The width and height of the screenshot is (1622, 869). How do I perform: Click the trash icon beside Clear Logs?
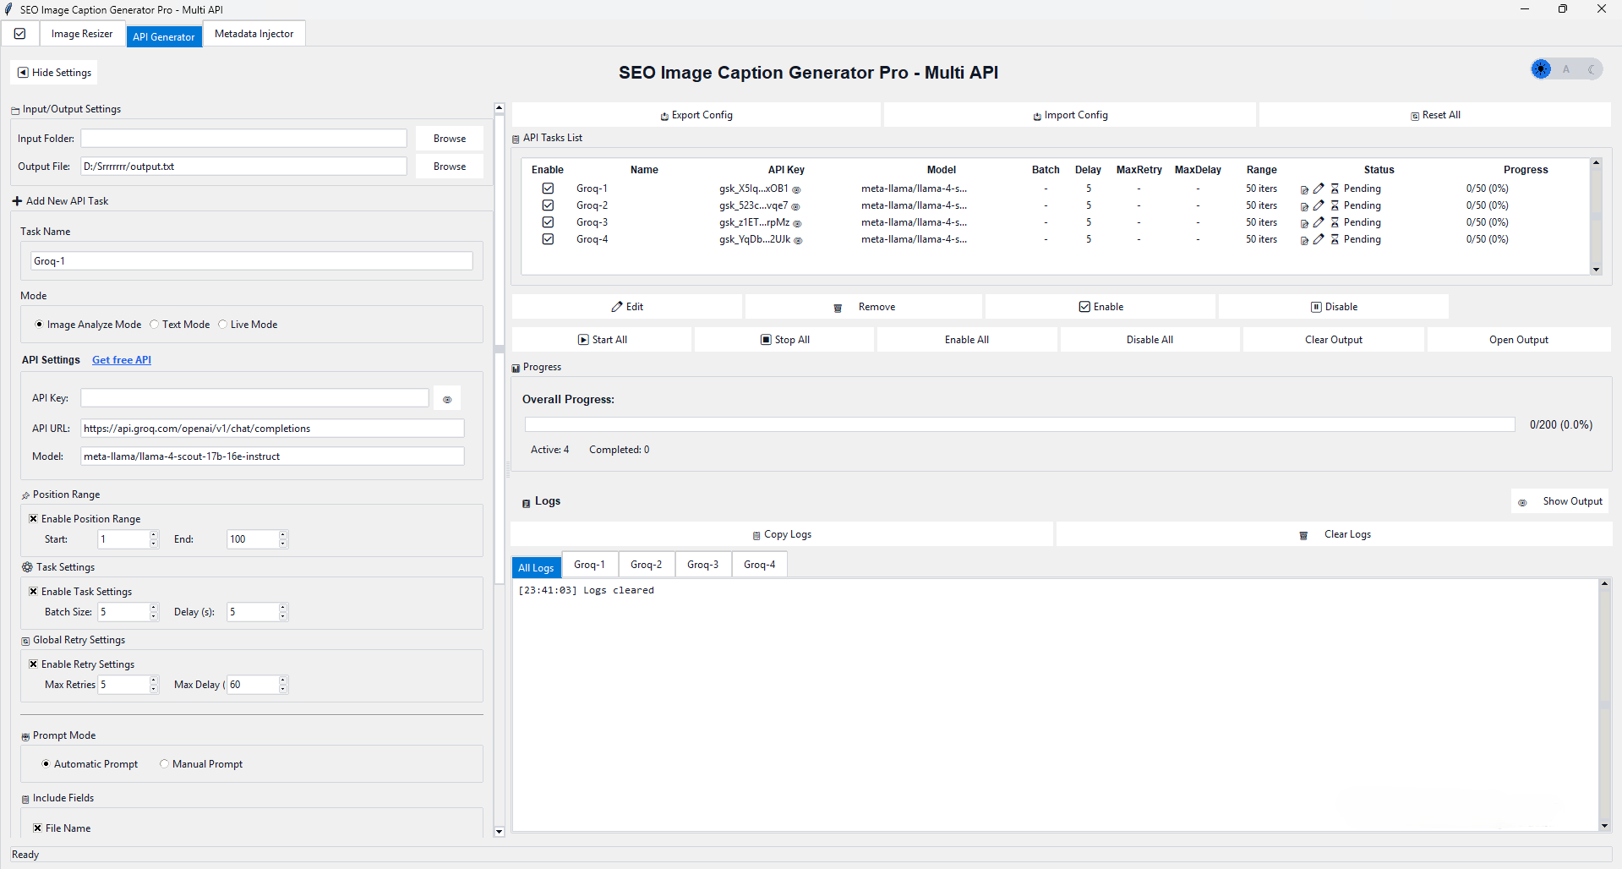point(1303,534)
